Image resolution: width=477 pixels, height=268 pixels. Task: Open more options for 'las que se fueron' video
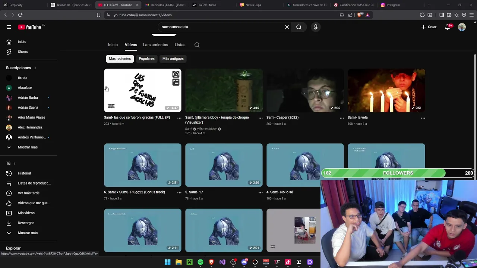click(x=179, y=118)
